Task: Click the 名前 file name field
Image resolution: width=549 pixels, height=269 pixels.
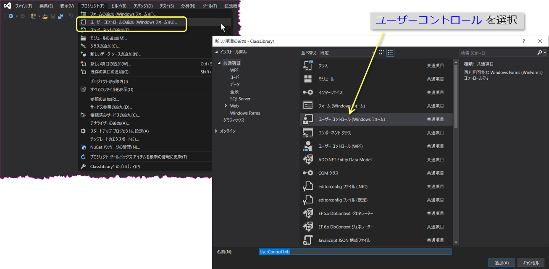Action: click(355, 252)
